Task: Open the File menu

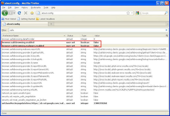Action: point(3,7)
